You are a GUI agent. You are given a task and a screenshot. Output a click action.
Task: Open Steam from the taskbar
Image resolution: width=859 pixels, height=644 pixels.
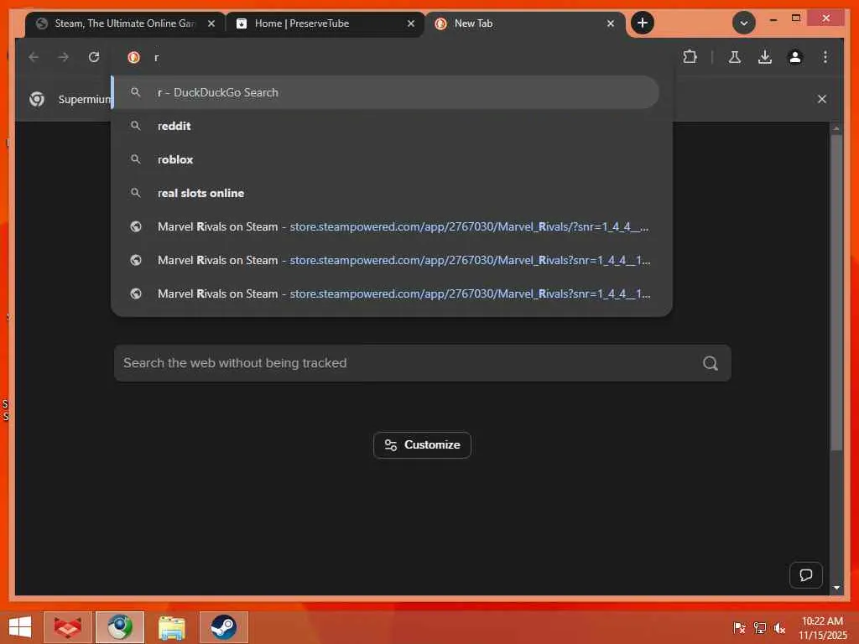[223, 627]
